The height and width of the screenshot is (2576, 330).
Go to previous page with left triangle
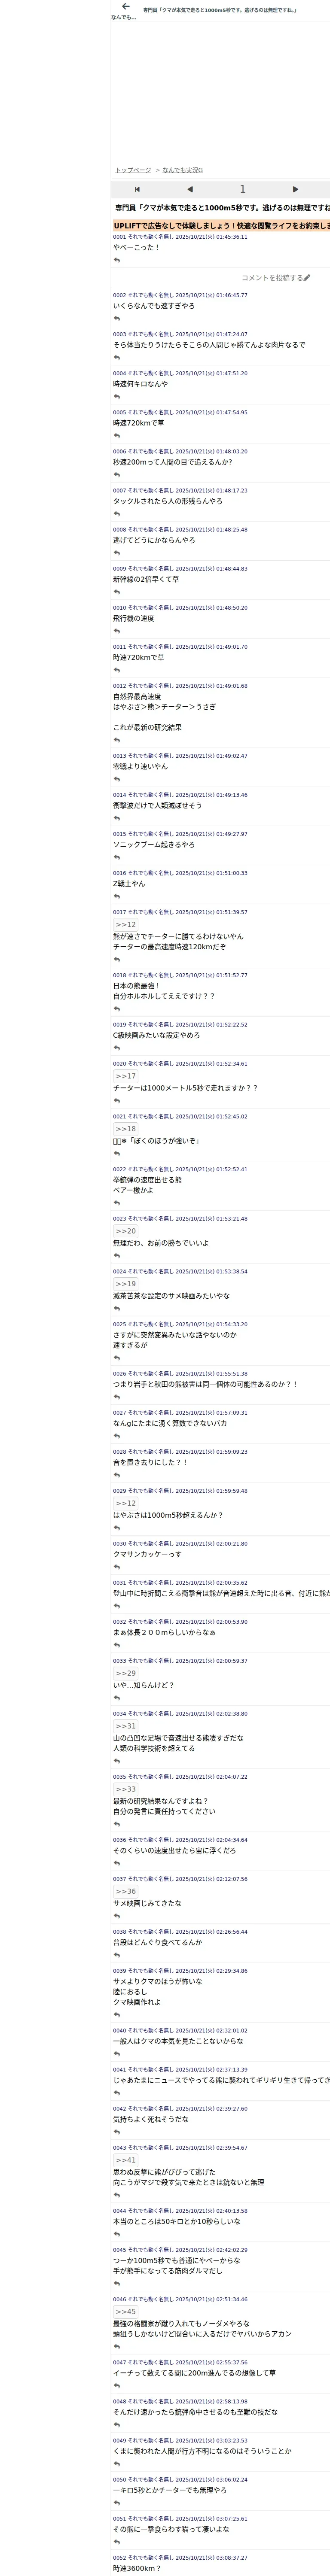coord(190,189)
